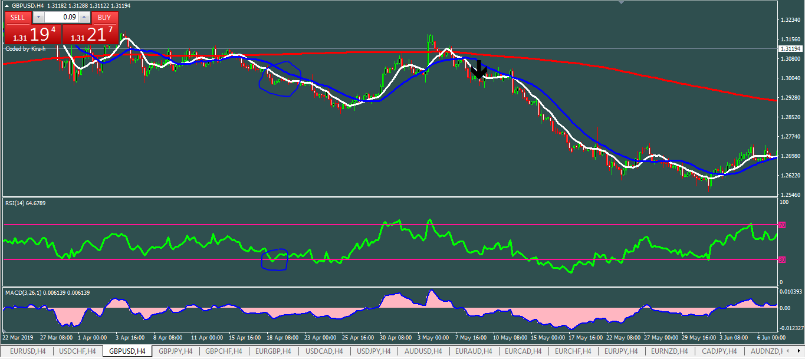
Task: Switch to the EURUSD,H4 chart tab
Action: (x=27, y=351)
